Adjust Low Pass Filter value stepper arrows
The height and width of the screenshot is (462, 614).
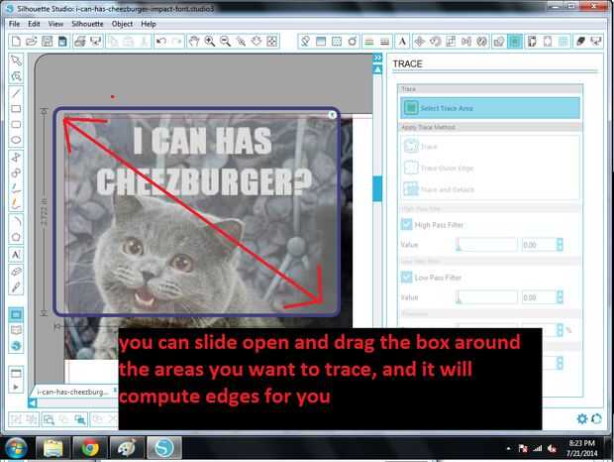tap(560, 297)
